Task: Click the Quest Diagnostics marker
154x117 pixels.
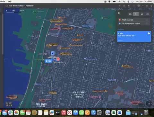Action: pyautogui.click(x=59, y=28)
